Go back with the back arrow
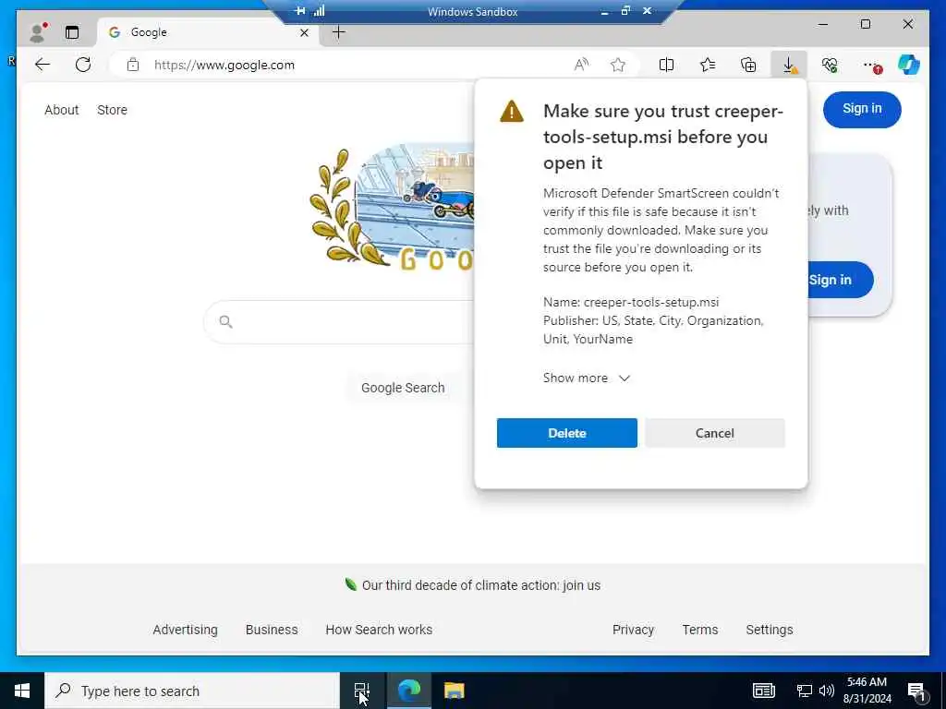946x709 pixels. tap(42, 65)
